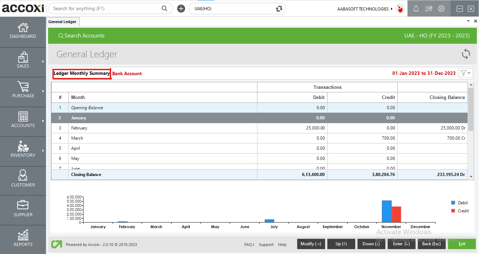
Task: Close the General Ledger tab with X
Action: pos(475,21)
